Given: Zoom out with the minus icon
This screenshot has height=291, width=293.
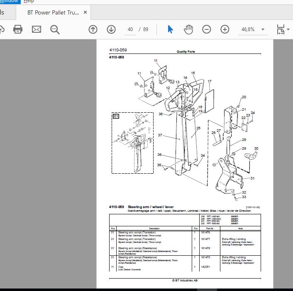Looking at the screenshot, I should click(207, 29).
